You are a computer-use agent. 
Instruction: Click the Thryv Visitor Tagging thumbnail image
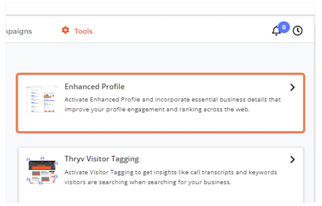pyautogui.click(x=42, y=171)
